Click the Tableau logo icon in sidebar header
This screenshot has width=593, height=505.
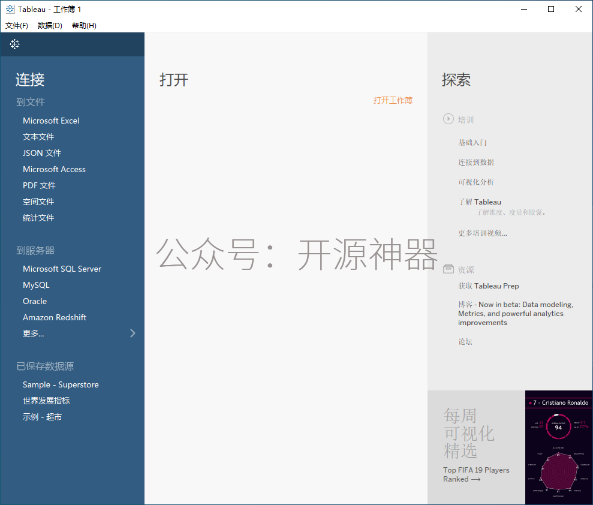point(15,44)
